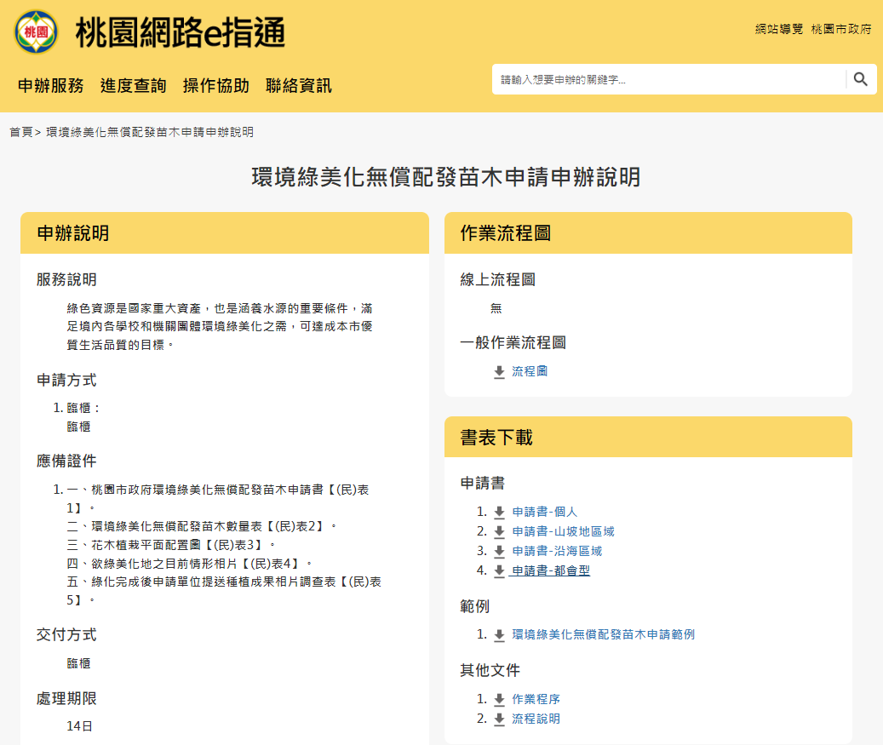883x745 pixels.
Task: Download the 流程說明 document
Action: (x=536, y=719)
